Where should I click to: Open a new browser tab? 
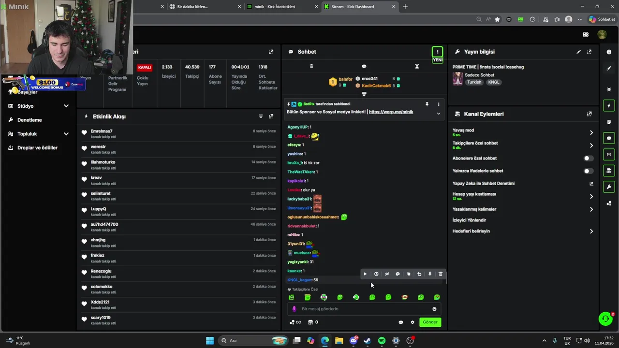pos(405,7)
